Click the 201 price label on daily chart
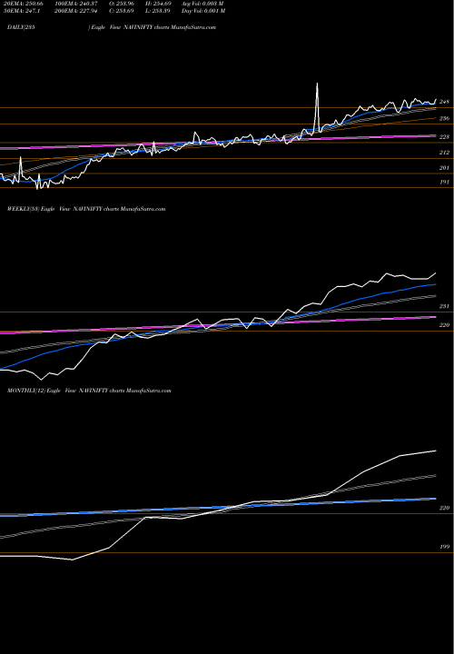 tap(444, 168)
